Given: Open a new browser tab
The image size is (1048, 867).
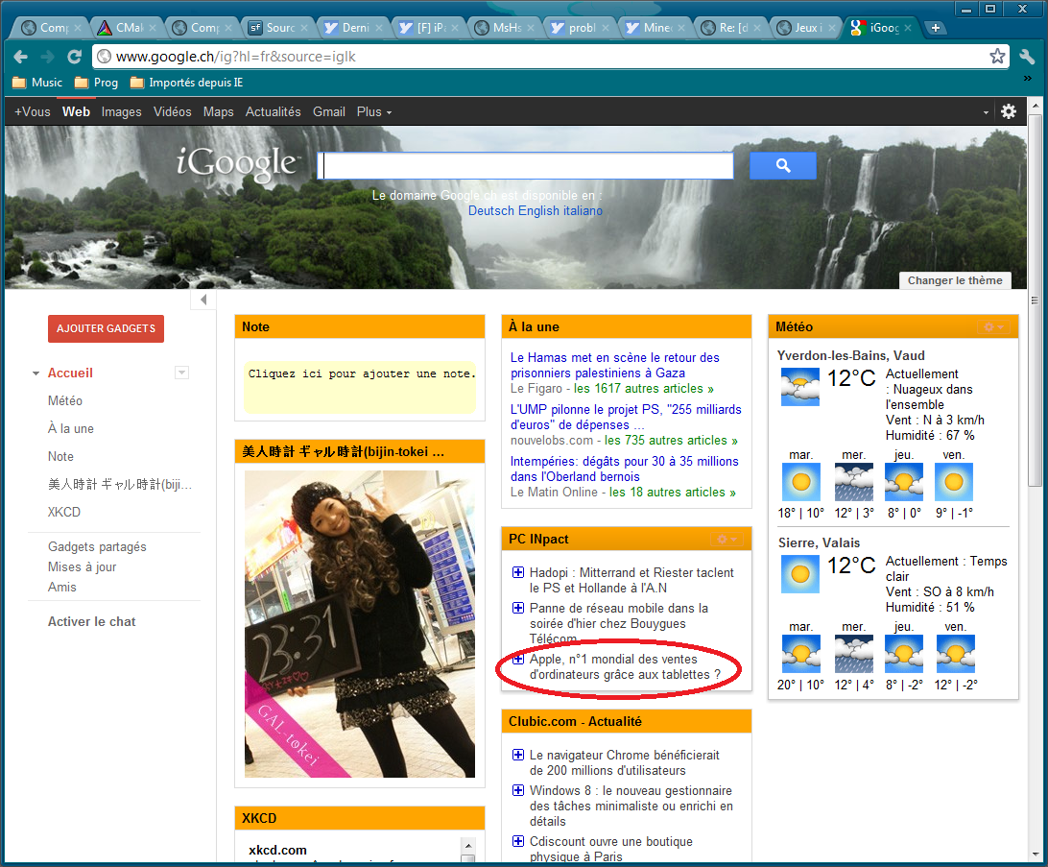Looking at the screenshot, I should click(x=934, y=28).
